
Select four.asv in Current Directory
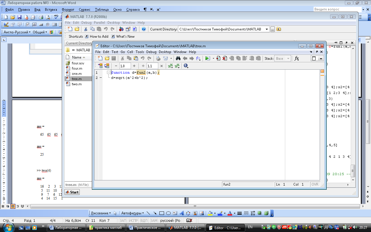(78, 63)
